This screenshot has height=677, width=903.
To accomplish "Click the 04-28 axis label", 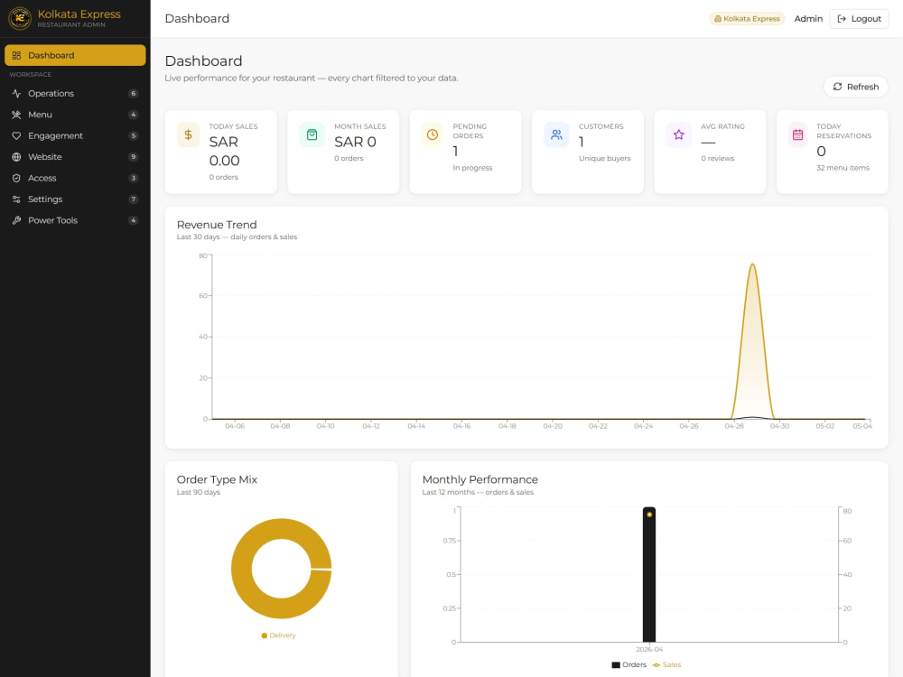I will coord(733,426).
